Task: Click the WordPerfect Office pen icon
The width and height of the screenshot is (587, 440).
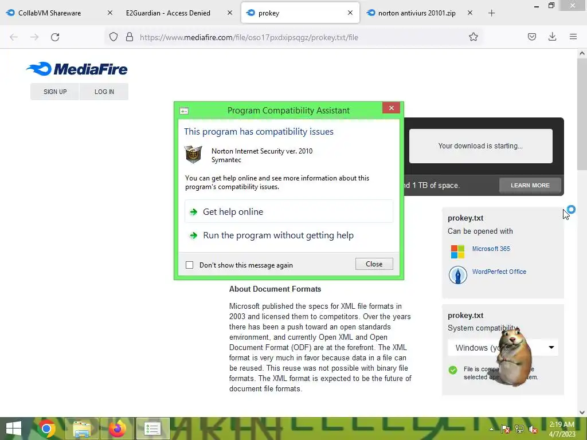Action: 457,275
